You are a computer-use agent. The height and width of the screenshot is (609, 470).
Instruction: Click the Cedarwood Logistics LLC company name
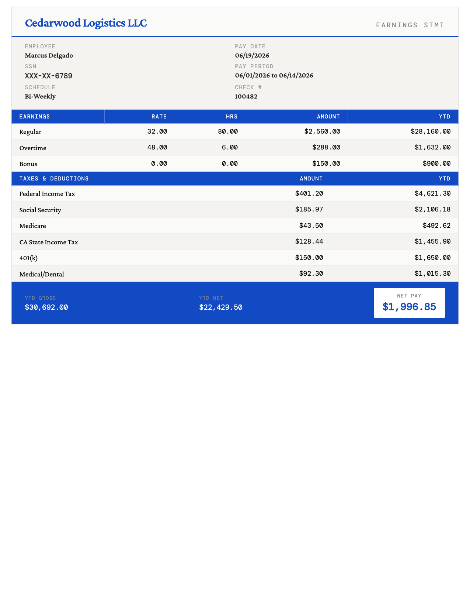86,23
